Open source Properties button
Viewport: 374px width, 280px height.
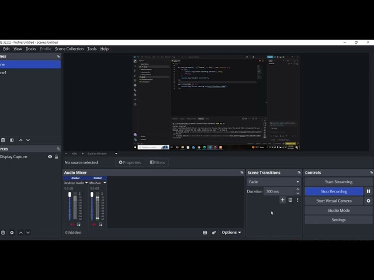coord(130,162)
